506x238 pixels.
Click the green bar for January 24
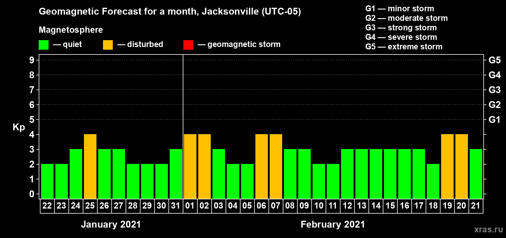click(76, 174)
